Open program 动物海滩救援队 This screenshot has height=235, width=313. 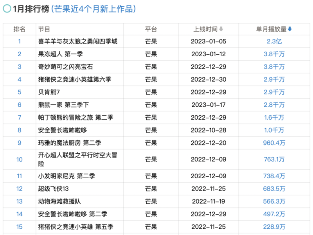[59, 201]
